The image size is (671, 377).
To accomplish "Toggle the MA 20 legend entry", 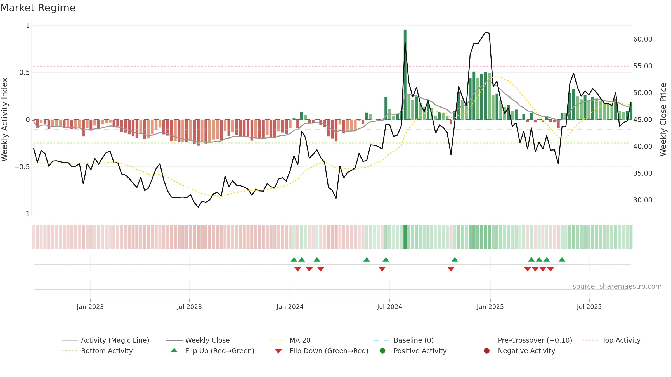I will [x=290, y=340].
